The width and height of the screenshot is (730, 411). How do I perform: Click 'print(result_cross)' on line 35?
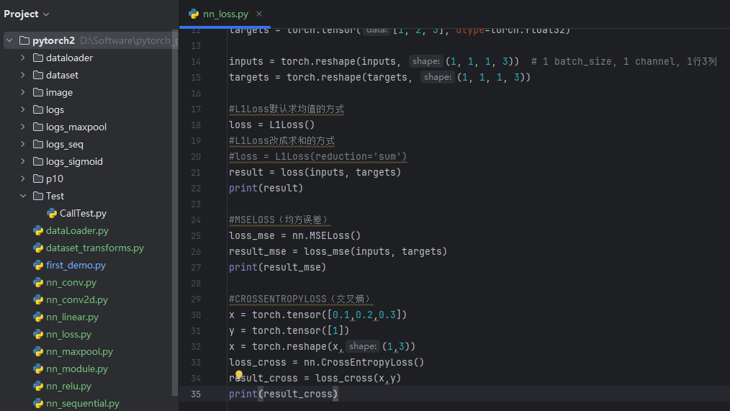click(x=283, y=394)
